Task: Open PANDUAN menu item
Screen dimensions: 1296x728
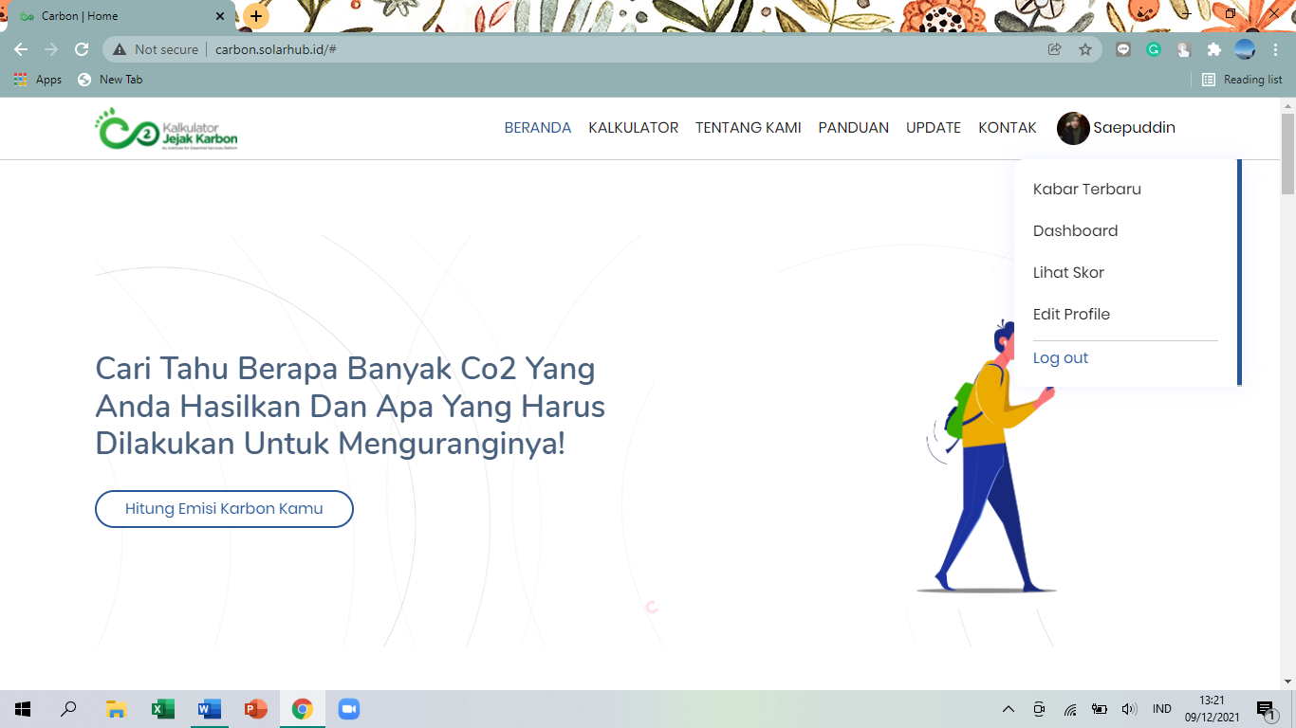Action: [854, 128]
